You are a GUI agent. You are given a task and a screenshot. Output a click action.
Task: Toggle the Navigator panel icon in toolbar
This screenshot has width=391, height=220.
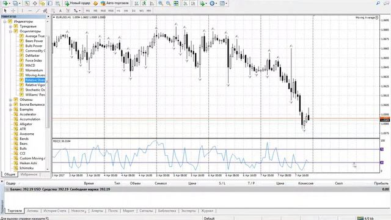42,3
